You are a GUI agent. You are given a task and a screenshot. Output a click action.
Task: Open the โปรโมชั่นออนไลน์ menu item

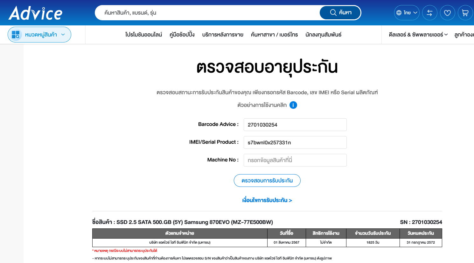[x=143, y=35]
